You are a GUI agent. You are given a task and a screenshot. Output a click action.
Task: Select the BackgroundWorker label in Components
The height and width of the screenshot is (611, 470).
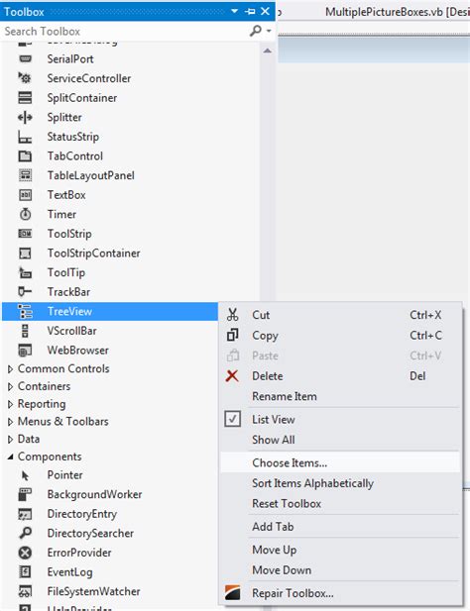pyautogui.click(x=94, y=494)
